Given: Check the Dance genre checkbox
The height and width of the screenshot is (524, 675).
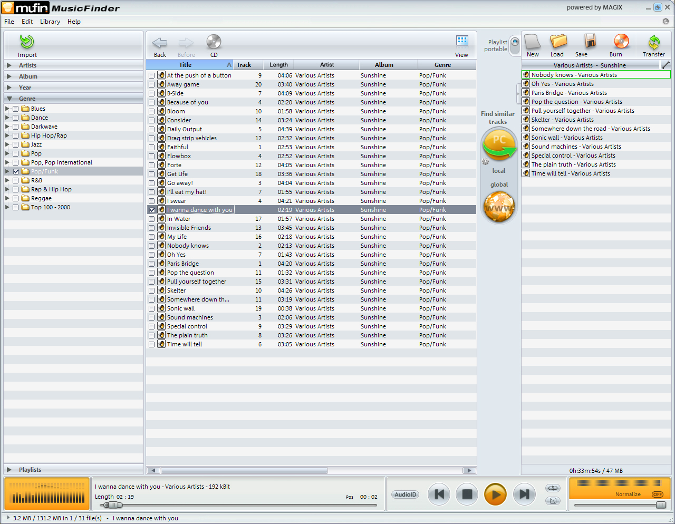Looking at the screenshot, I should [16, 118].
